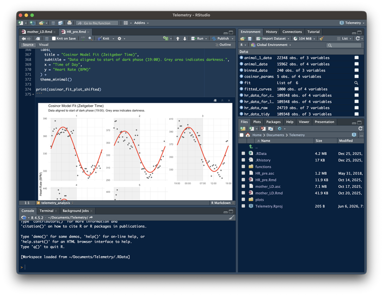383x296 pixels.
Task: Clear environment objects with the broom icon
Action: tap(322, 38)
